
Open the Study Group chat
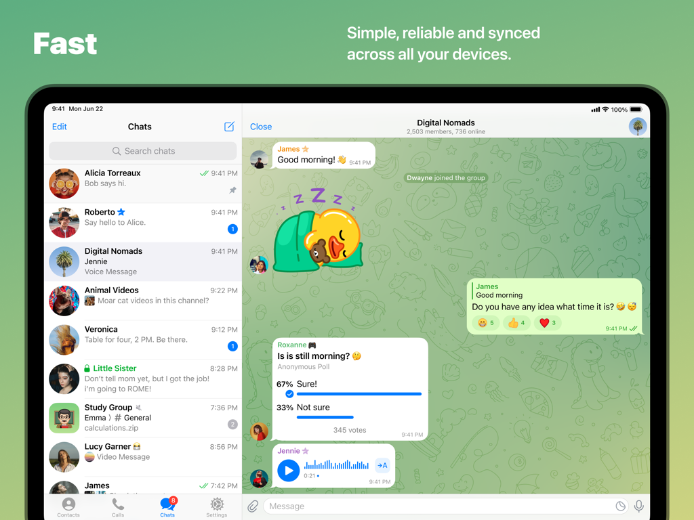pos(143,418)
